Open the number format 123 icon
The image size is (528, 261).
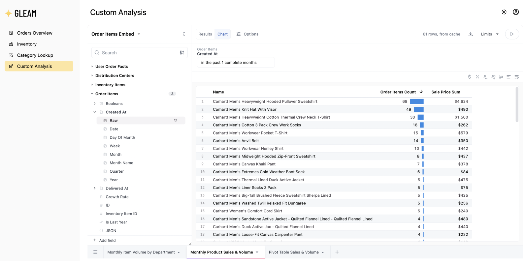click(501, 77)
